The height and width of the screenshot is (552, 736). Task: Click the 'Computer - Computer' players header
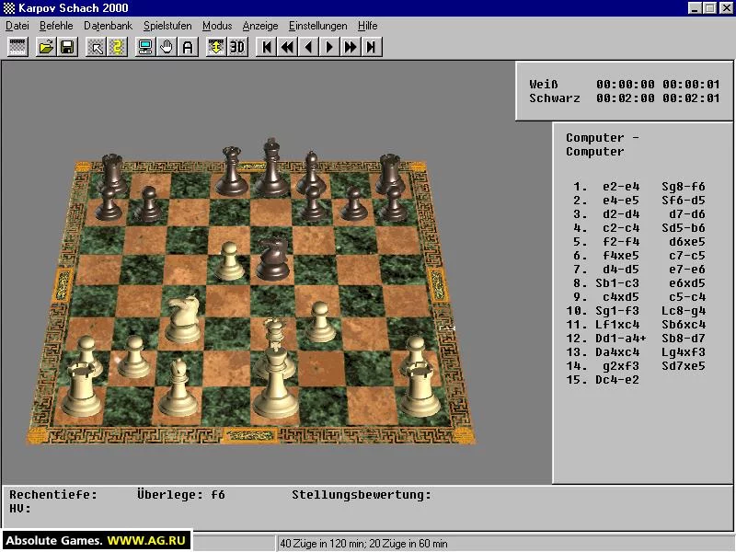click(x=603, y=144)
